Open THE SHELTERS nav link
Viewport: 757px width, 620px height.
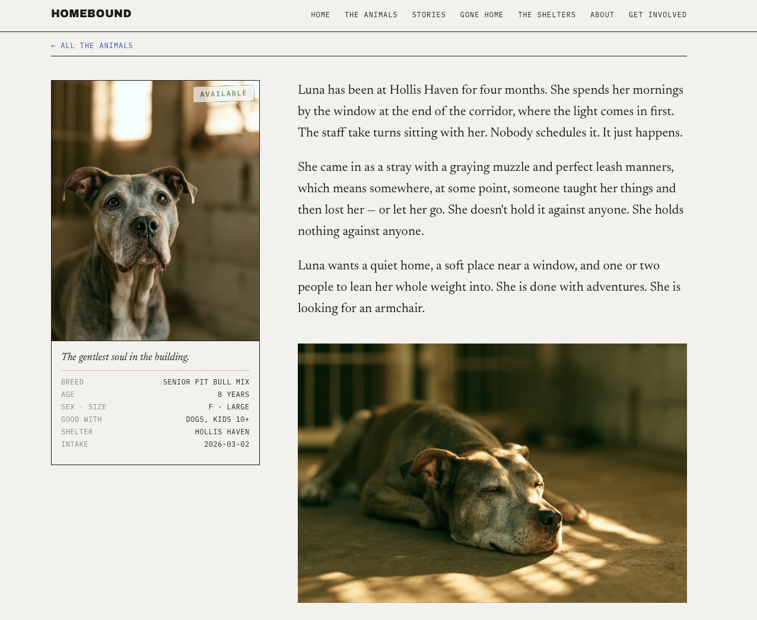[x=547, y=15]
